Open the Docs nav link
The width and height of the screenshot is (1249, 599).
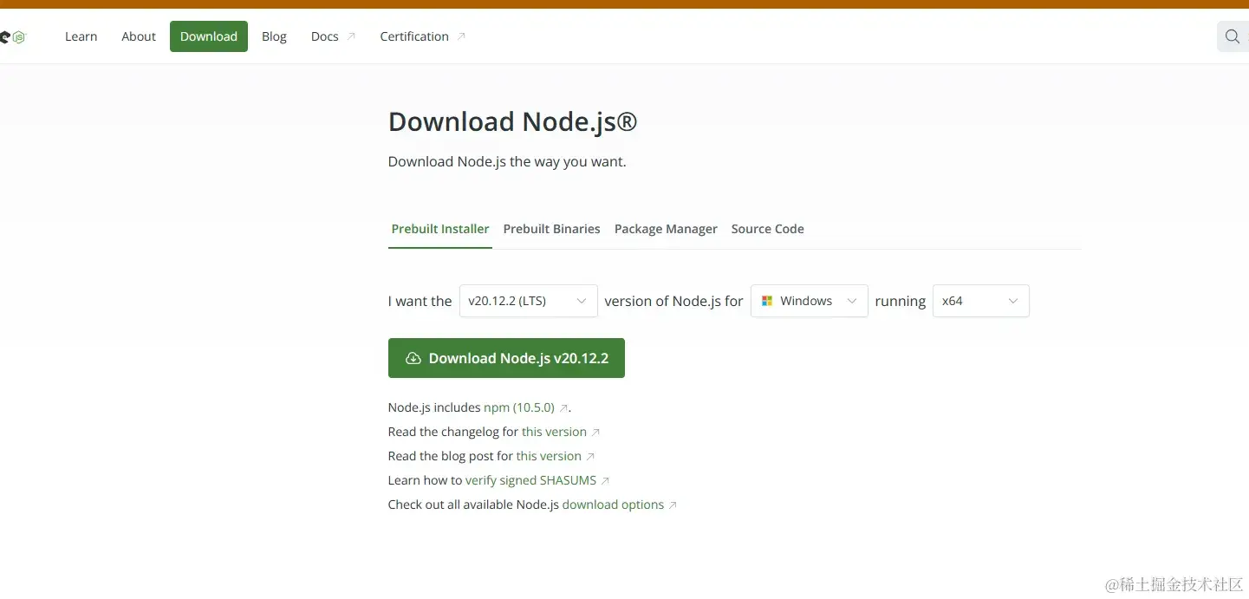click(x=325, y=36)
